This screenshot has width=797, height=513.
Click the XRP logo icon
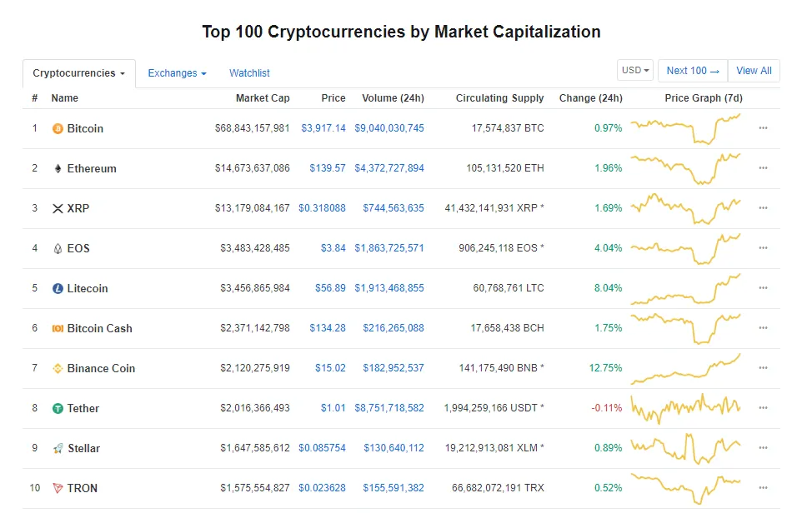pos(58,209)
